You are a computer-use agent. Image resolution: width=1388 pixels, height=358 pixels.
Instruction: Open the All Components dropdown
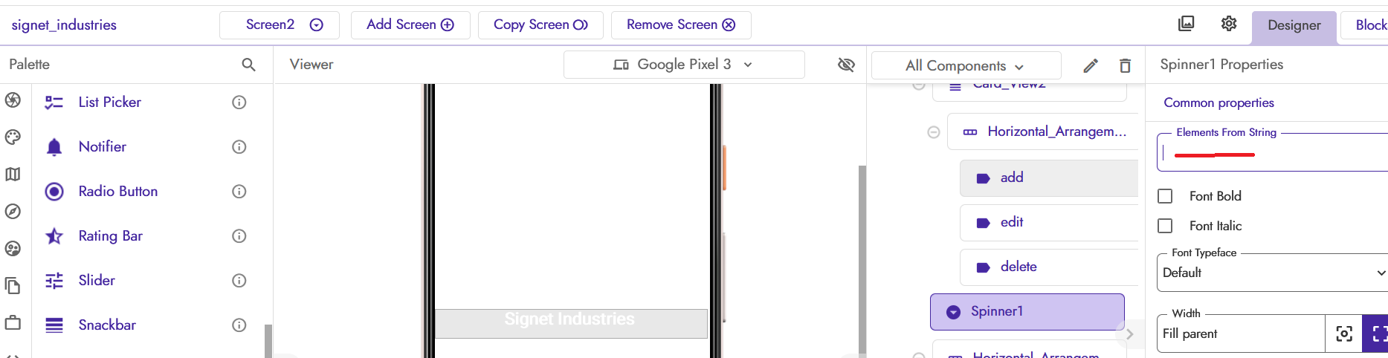coord(965,66)
